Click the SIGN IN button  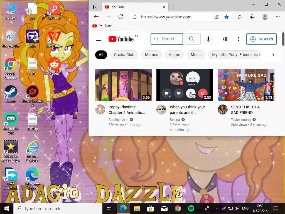click(261, 39)
